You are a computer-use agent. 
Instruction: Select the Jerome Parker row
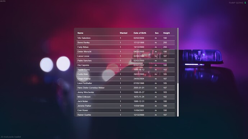[125, 106]
